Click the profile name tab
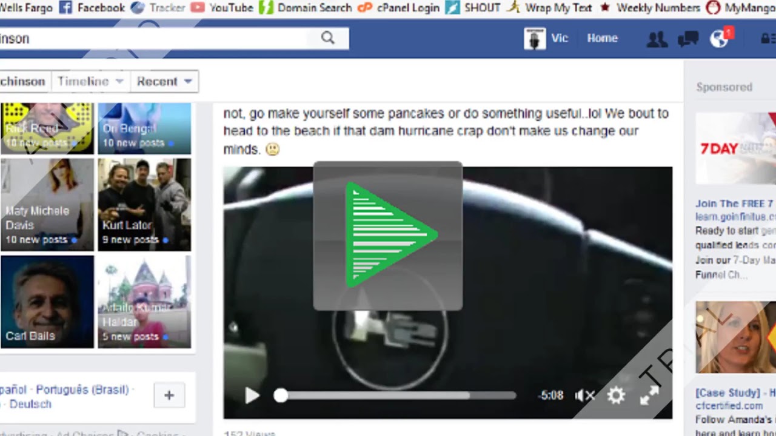 (x=24, y=81)
